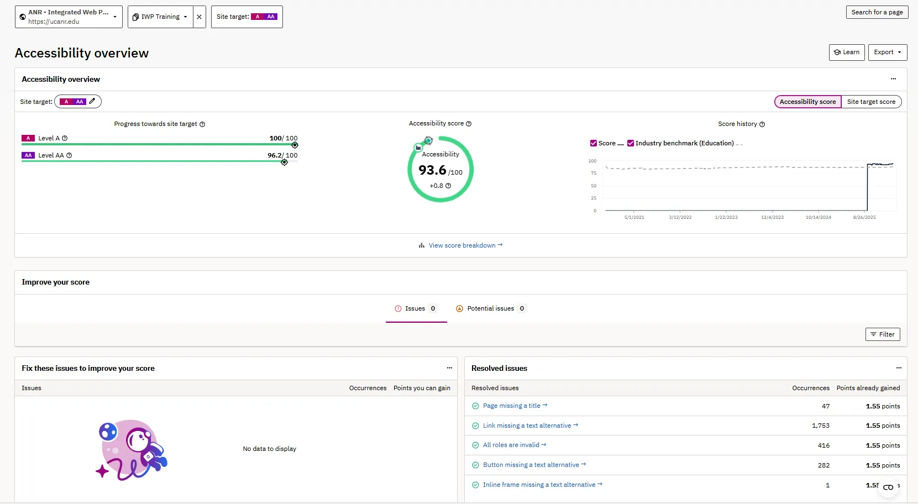Switch to the Potential issues tab
Viewport: 918px width, 504px height.
coord(491,308)
